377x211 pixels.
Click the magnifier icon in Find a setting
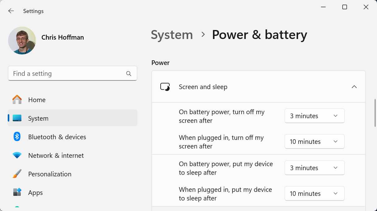pyautogui.click(x=128, y=74)
